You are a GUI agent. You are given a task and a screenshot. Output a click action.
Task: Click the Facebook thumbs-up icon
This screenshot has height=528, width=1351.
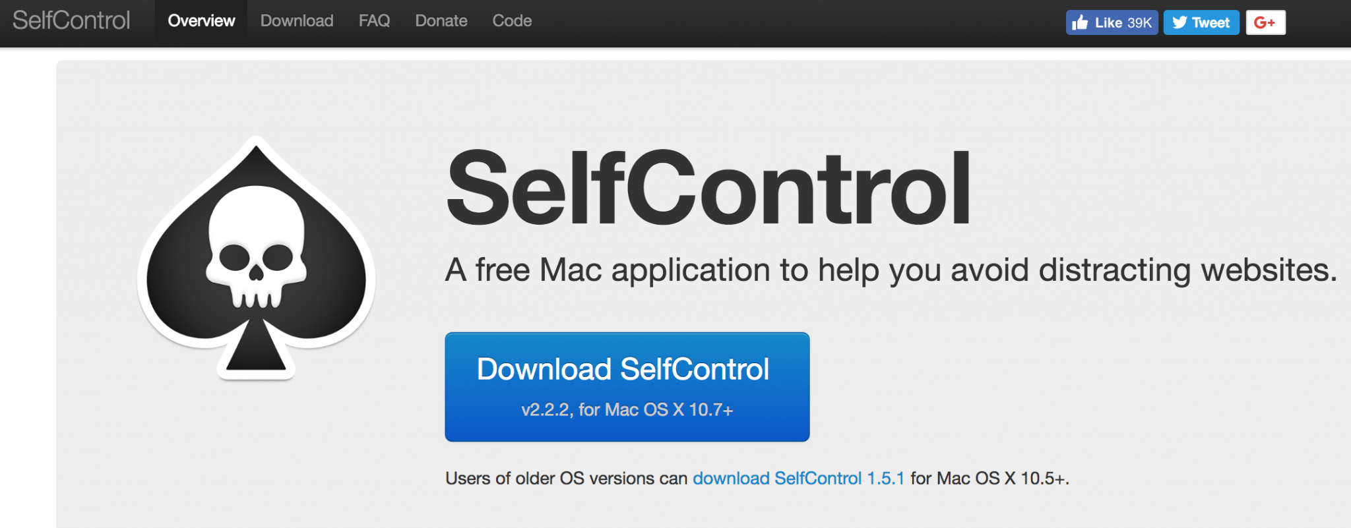click(1080, 22)
